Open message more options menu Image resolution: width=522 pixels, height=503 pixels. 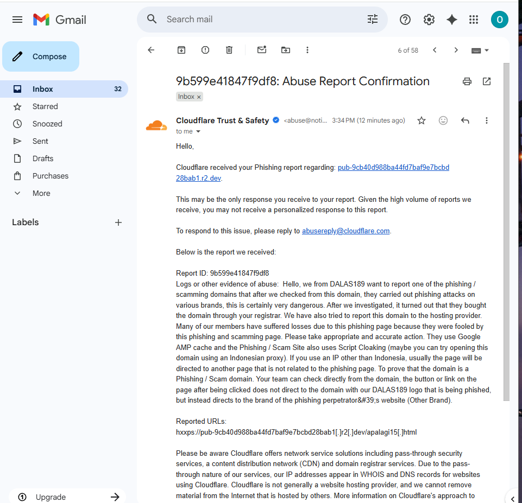pyautogui.click(x=486, y=120)
